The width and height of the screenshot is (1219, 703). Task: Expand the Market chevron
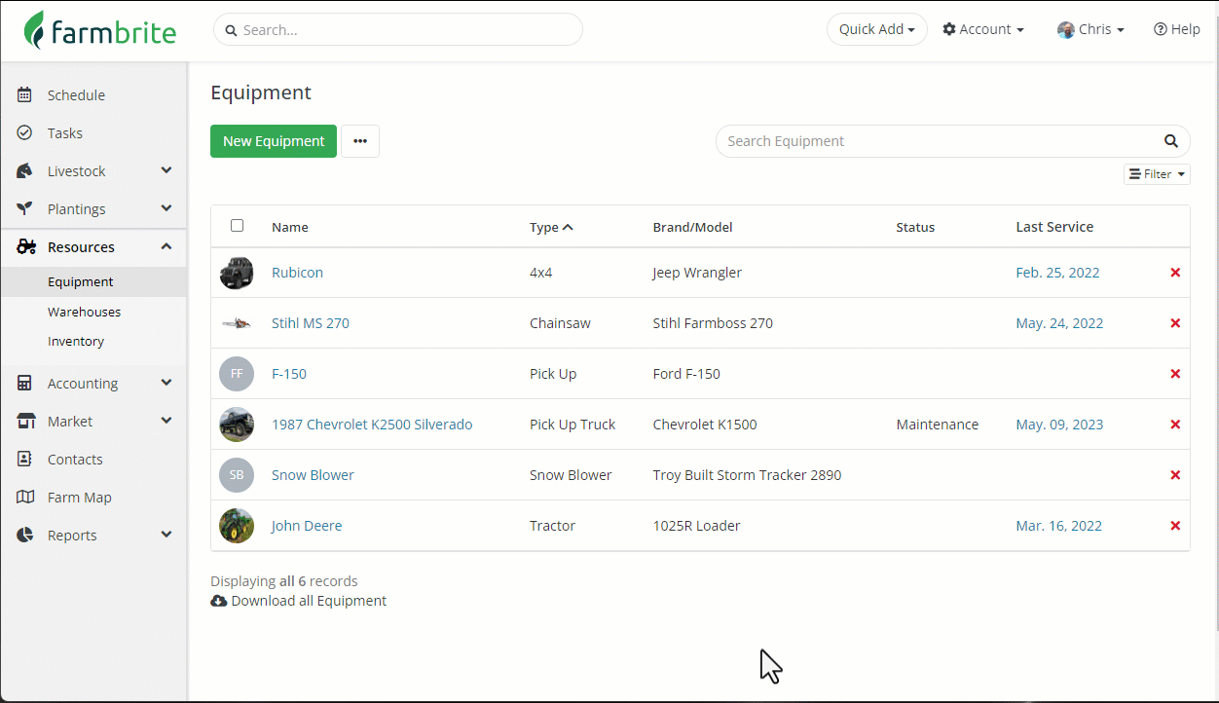(x=166, y=421)
